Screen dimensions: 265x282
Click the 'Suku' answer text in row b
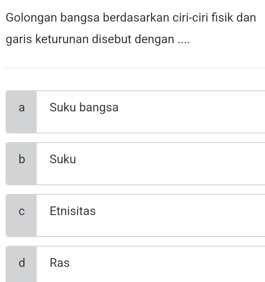[x=63, y=159]
